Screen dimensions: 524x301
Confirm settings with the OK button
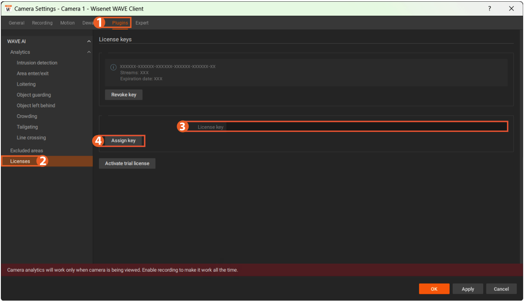click(434, 289)
